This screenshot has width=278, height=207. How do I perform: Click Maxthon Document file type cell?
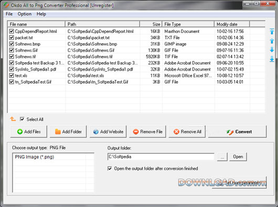181,31
